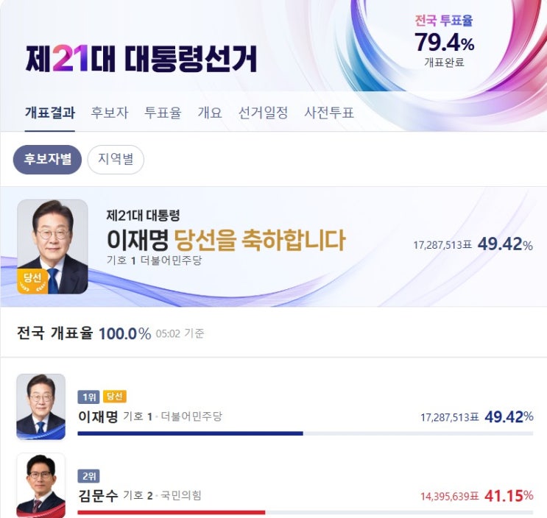Click 김문수's red vote share bar
Viewport: 547px width, 518px height.
click(171, 512)
